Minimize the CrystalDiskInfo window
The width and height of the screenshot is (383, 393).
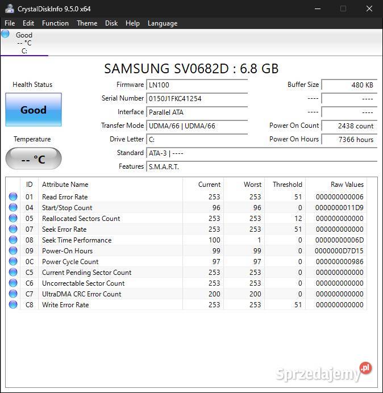coord(318,9)
